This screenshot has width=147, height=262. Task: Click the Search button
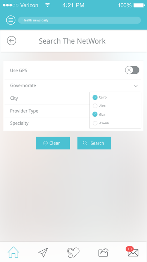click(94, 143)
